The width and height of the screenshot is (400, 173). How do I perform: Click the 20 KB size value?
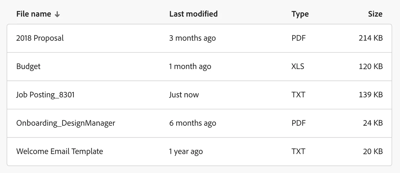[x=373, y=151]
